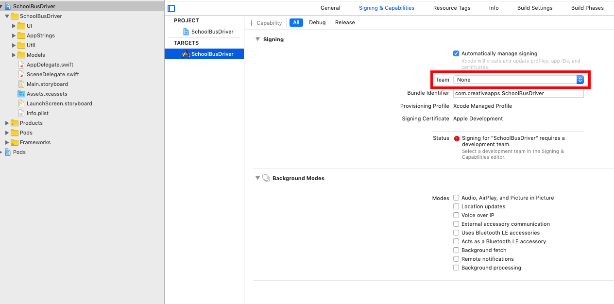This screenshot has height=304, width=614.
Task: Check the Background fetch mode
Action: (456, 251)
